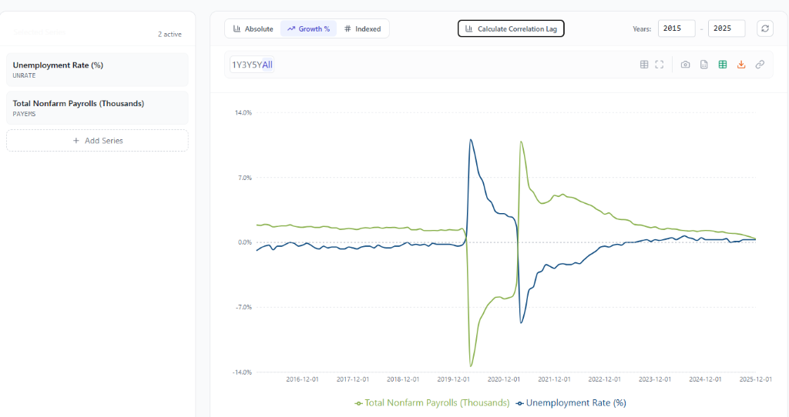Click Add Series button
This screenshot has height=417, width=789.
point(97,141)
